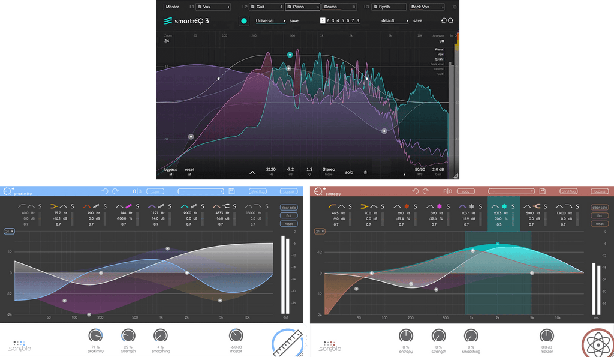Click the 2.0 dB Gain value in smart:EQ 3
This screenshot has height=357, width=614.
tap(438, 170)
